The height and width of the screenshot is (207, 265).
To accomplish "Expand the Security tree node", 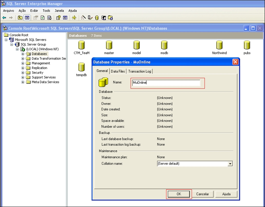I will point(23,73).
